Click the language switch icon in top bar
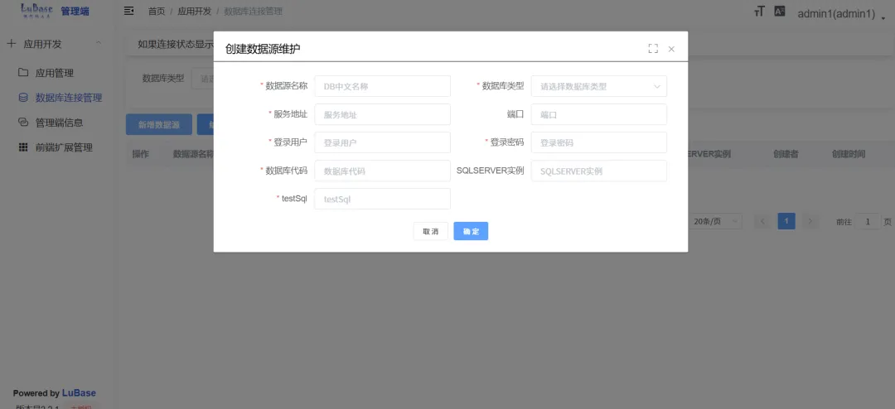 coord(780,11)
